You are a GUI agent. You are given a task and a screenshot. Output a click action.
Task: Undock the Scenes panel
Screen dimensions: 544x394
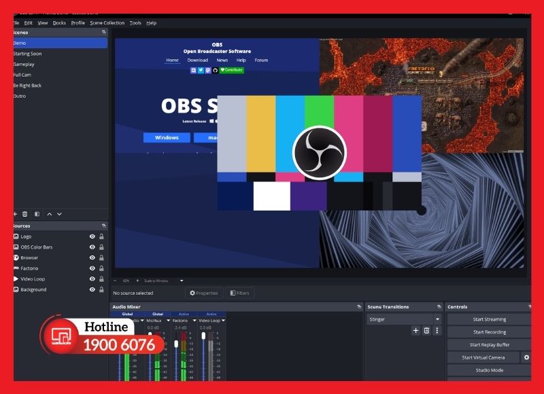point(104,32)
